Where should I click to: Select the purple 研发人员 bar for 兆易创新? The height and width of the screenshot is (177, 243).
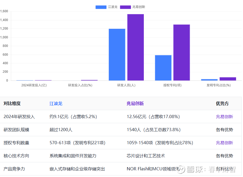pos(136,47)
